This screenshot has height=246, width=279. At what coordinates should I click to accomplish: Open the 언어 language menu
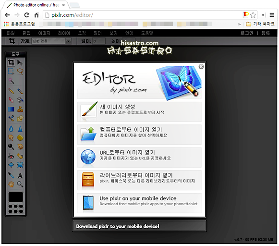[x=129, y=33]
